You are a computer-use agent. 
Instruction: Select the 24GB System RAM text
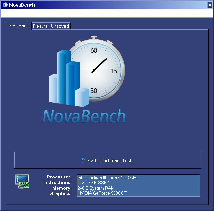tap(96, 188)
